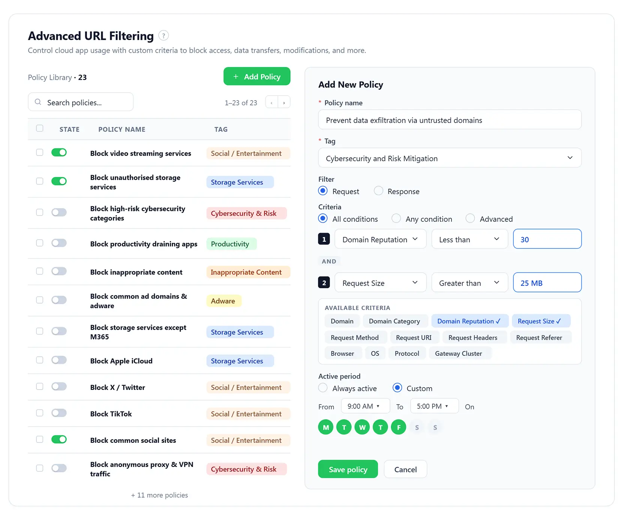Image resolution: width=627 pixels, height=519 pixels.
Task: Check the Block TikTok row checkbox
Action: (40, 413)
